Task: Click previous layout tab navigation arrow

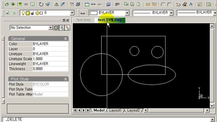Action: pyautogui.click(x=79, y=110)
